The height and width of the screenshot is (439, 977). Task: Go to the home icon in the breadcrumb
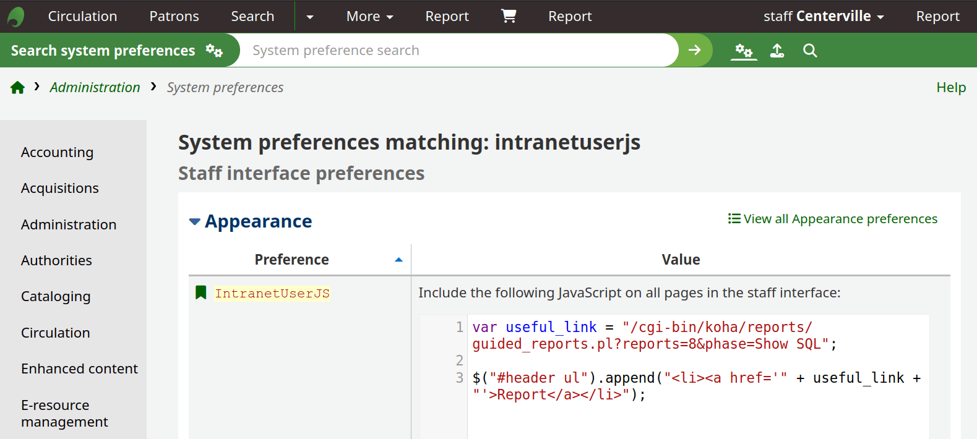click(17, 88)
